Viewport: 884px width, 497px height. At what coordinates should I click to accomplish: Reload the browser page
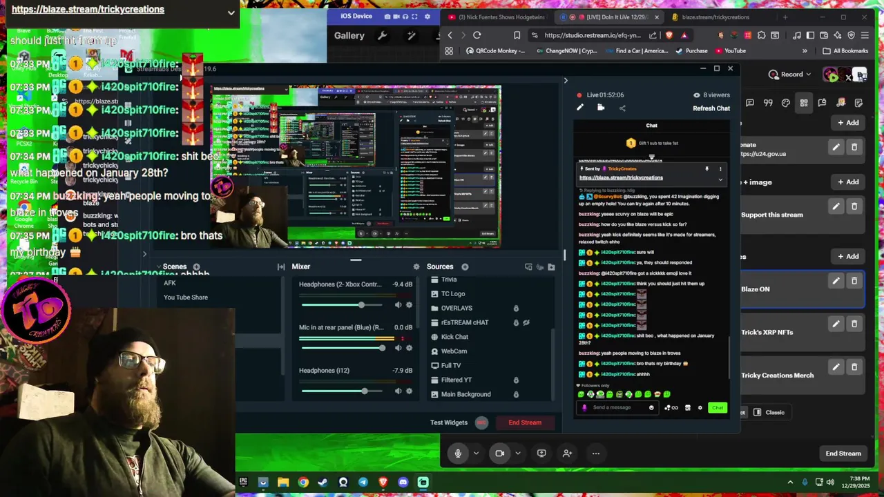click(477, 35)
